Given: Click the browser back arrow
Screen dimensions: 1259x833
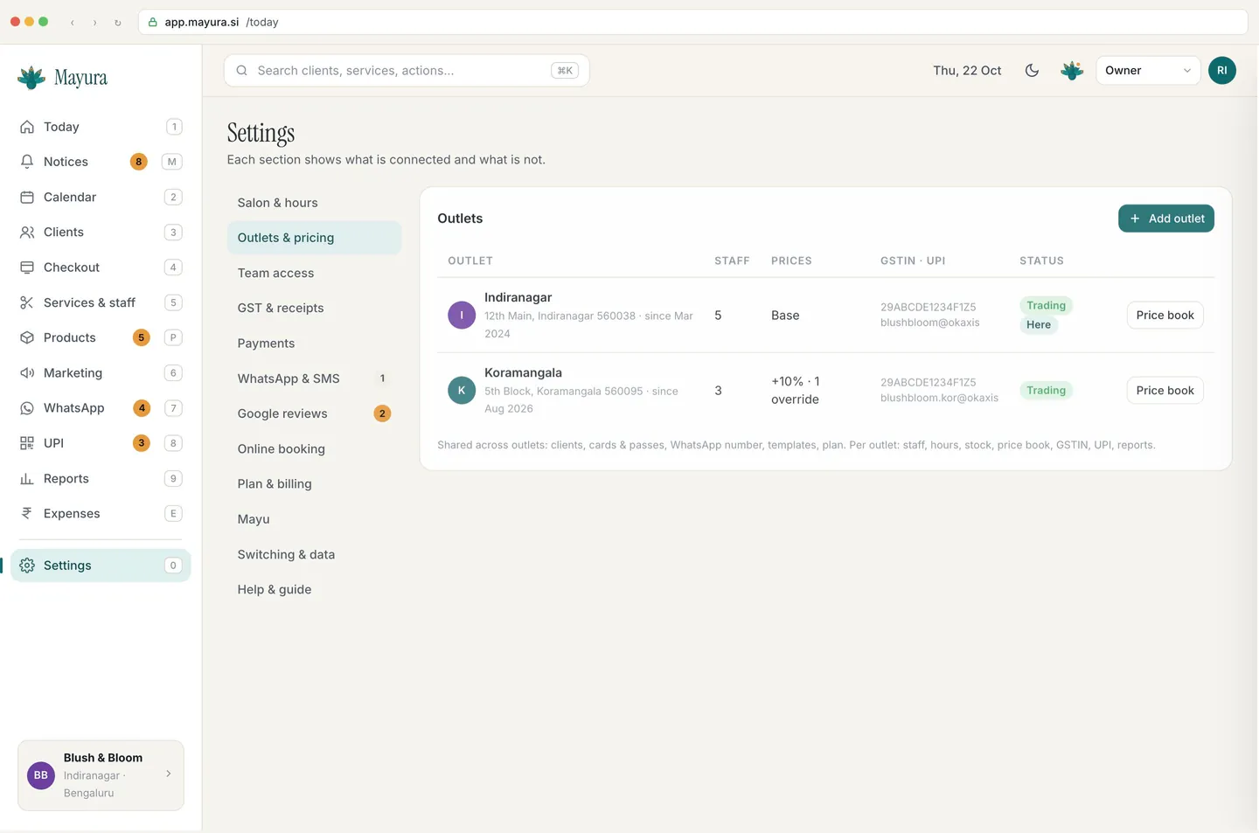Looking at the screenshot, I should tap(73, 23).
